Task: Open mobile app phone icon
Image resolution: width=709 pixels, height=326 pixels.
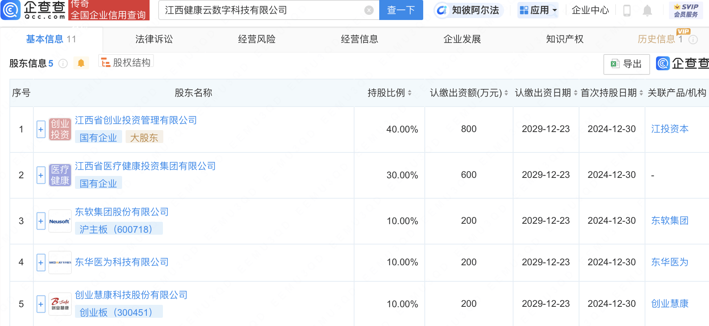Action: [627, 10]
